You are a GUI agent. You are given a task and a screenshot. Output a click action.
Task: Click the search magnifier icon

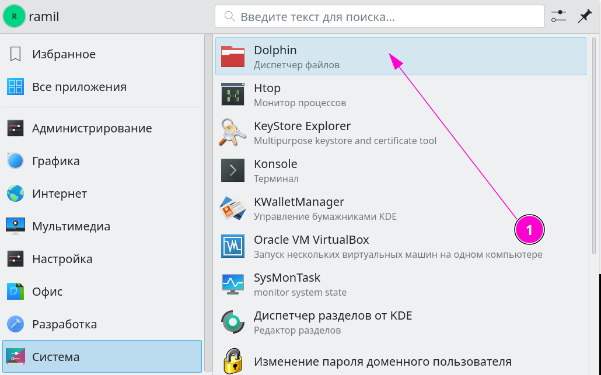[x=229, y=16]
